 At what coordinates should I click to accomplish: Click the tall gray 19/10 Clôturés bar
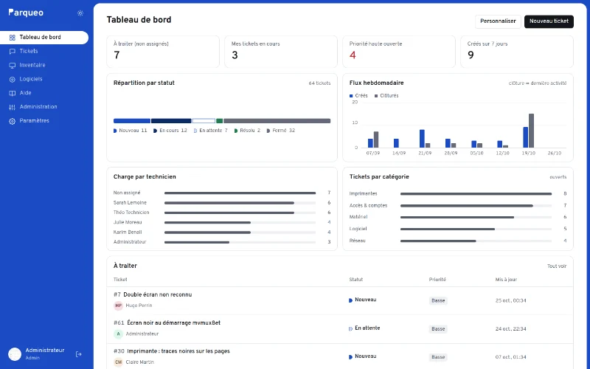click(531, 131)
